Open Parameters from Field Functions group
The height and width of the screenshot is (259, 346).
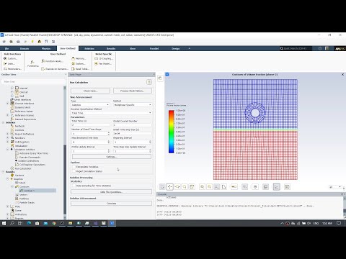(12, 69)
